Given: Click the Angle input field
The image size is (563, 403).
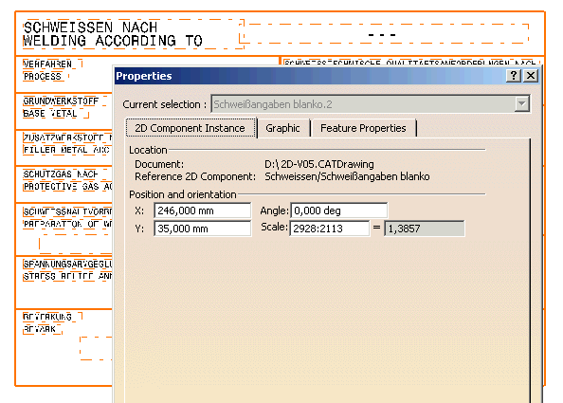Looking at the screenshot, I should coord(339,211).
